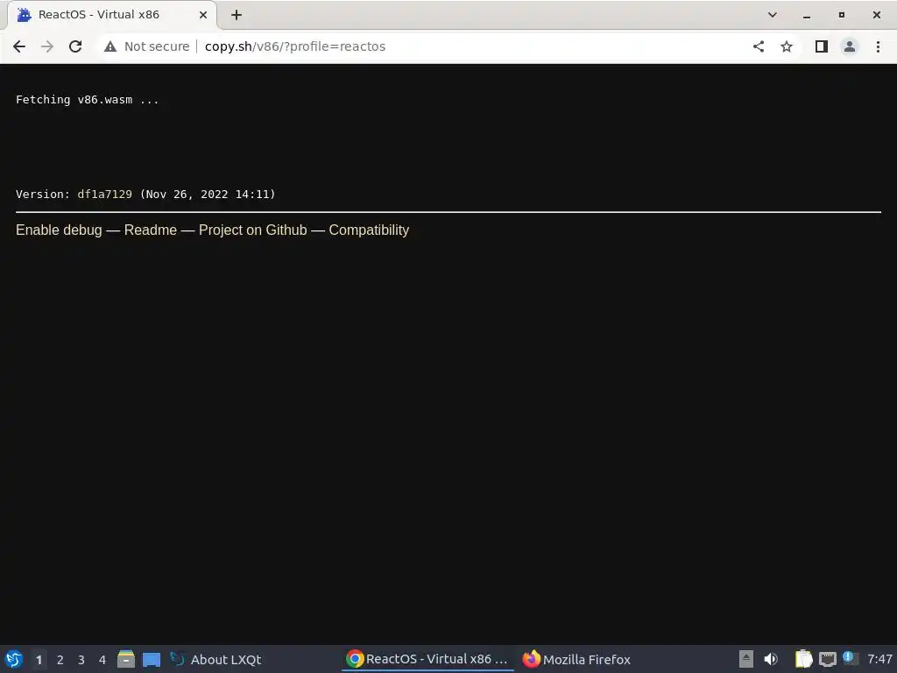Click the show desktop panel icon
897x673 pixels.
151,659
